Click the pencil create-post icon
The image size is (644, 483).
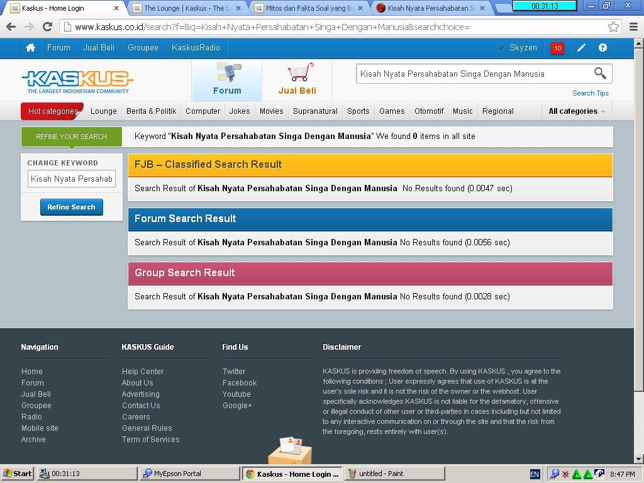[581, 48]
